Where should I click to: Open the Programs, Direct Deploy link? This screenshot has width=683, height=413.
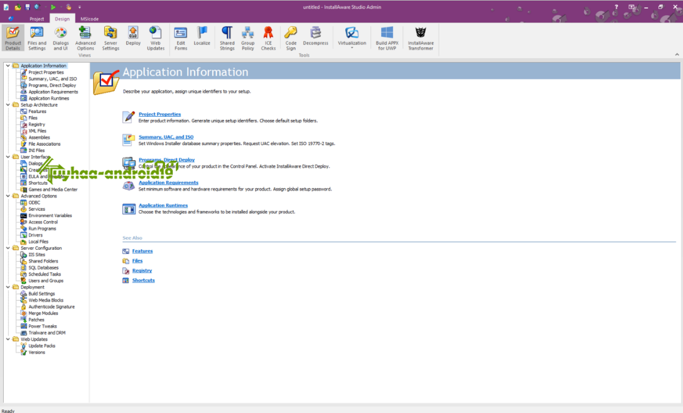point(166,160)
